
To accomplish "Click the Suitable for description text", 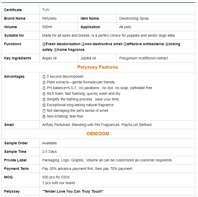I will coord(108,35).
